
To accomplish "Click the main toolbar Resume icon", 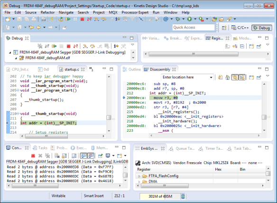I will [68, 19].
